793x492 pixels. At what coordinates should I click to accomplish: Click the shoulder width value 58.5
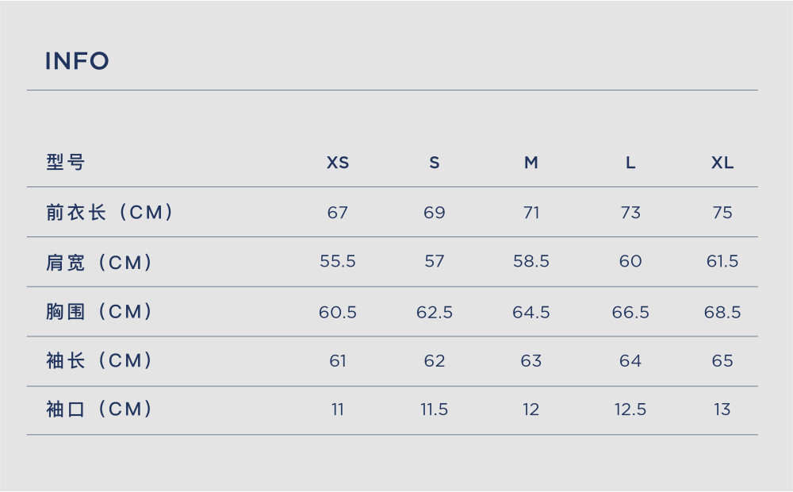531,261
